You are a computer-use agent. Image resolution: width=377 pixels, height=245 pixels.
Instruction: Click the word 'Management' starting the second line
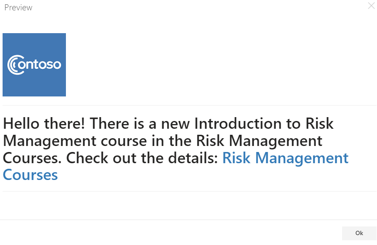click(x=50, y=141)
